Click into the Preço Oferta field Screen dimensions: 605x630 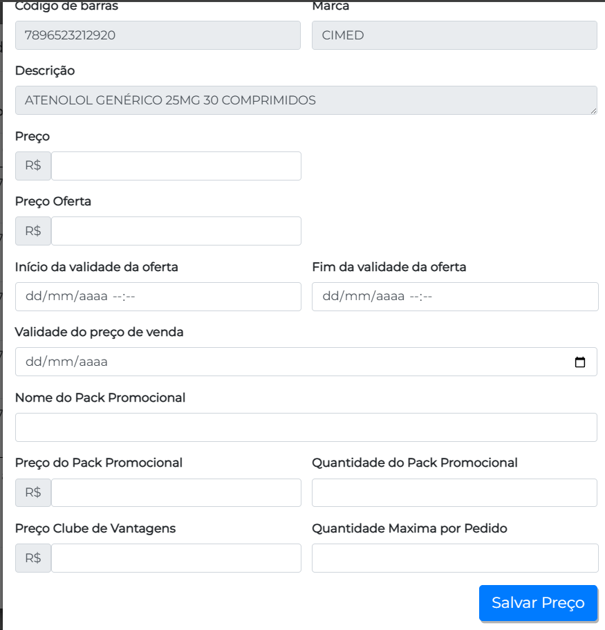pyautogui.click(x=176, y=231)
